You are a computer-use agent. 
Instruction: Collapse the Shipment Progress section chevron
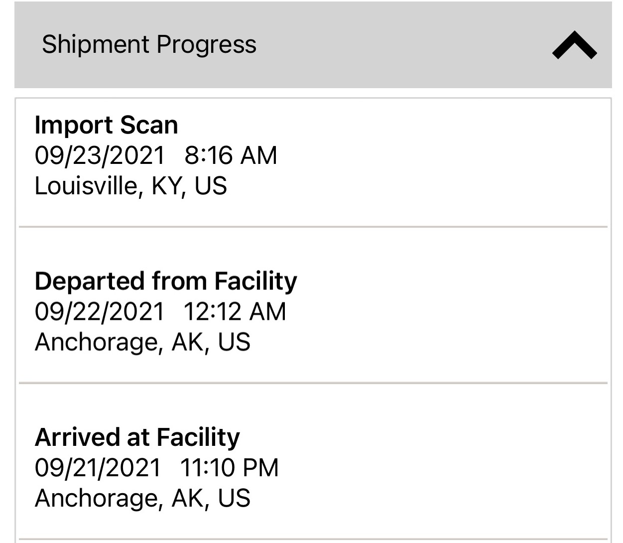[x=574, y=45]
